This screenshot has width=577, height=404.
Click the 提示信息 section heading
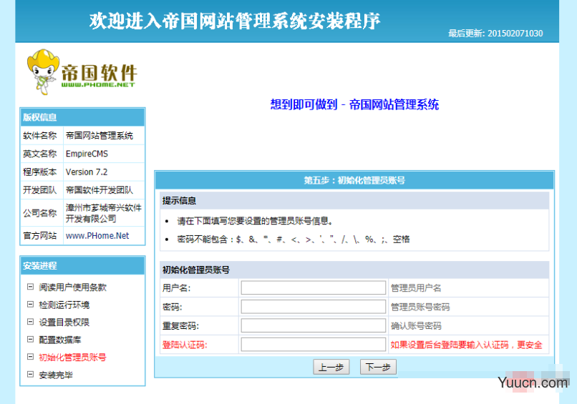179,201
